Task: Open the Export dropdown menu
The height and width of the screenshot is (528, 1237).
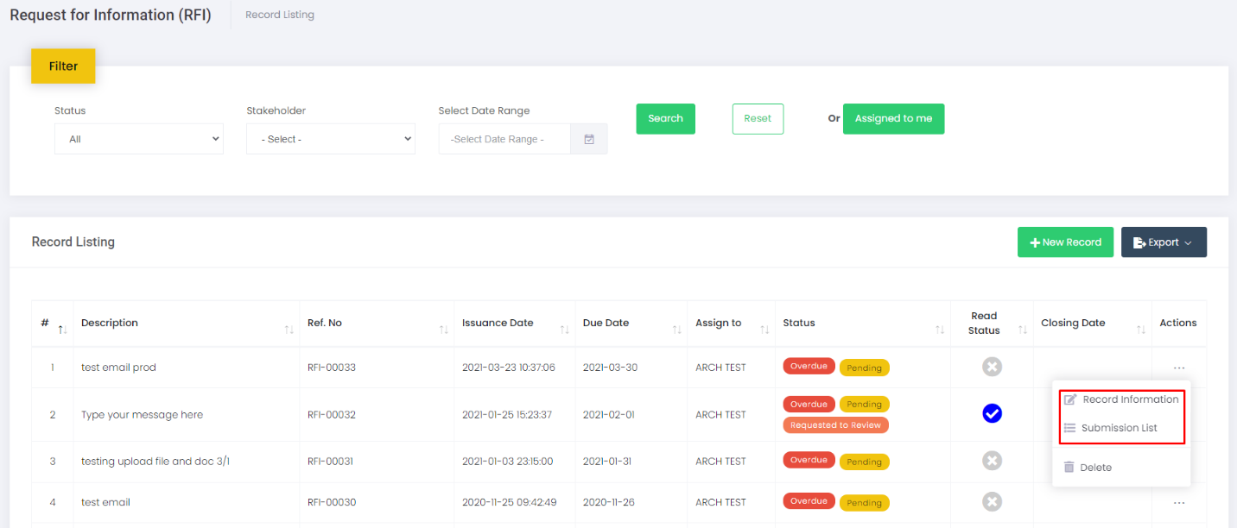Action: (1164, 242)
